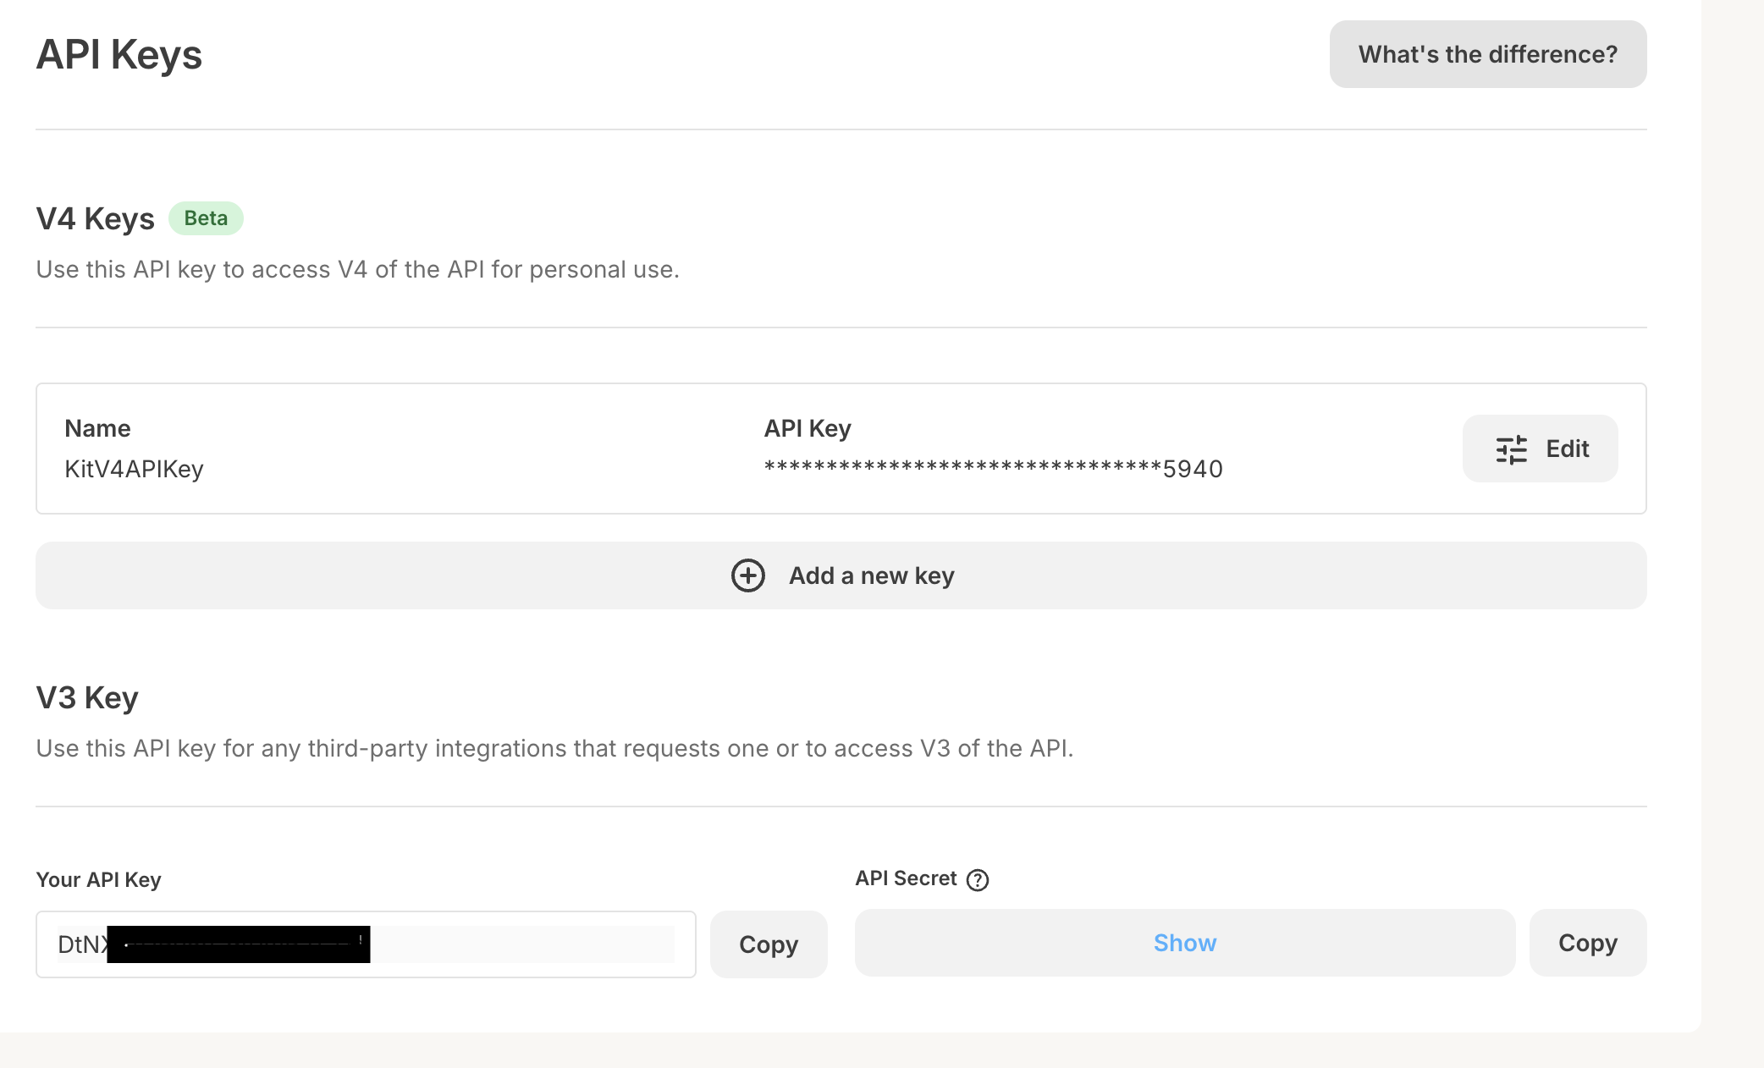Screen dimensions: 1764x1068
Task: Click the V3 Key section heading
Action: (x=87, y=698)
